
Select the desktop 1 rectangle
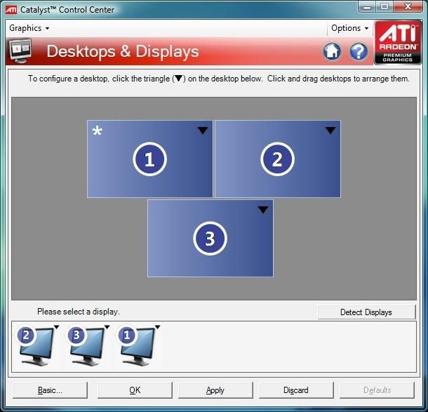tap(150, 159)
